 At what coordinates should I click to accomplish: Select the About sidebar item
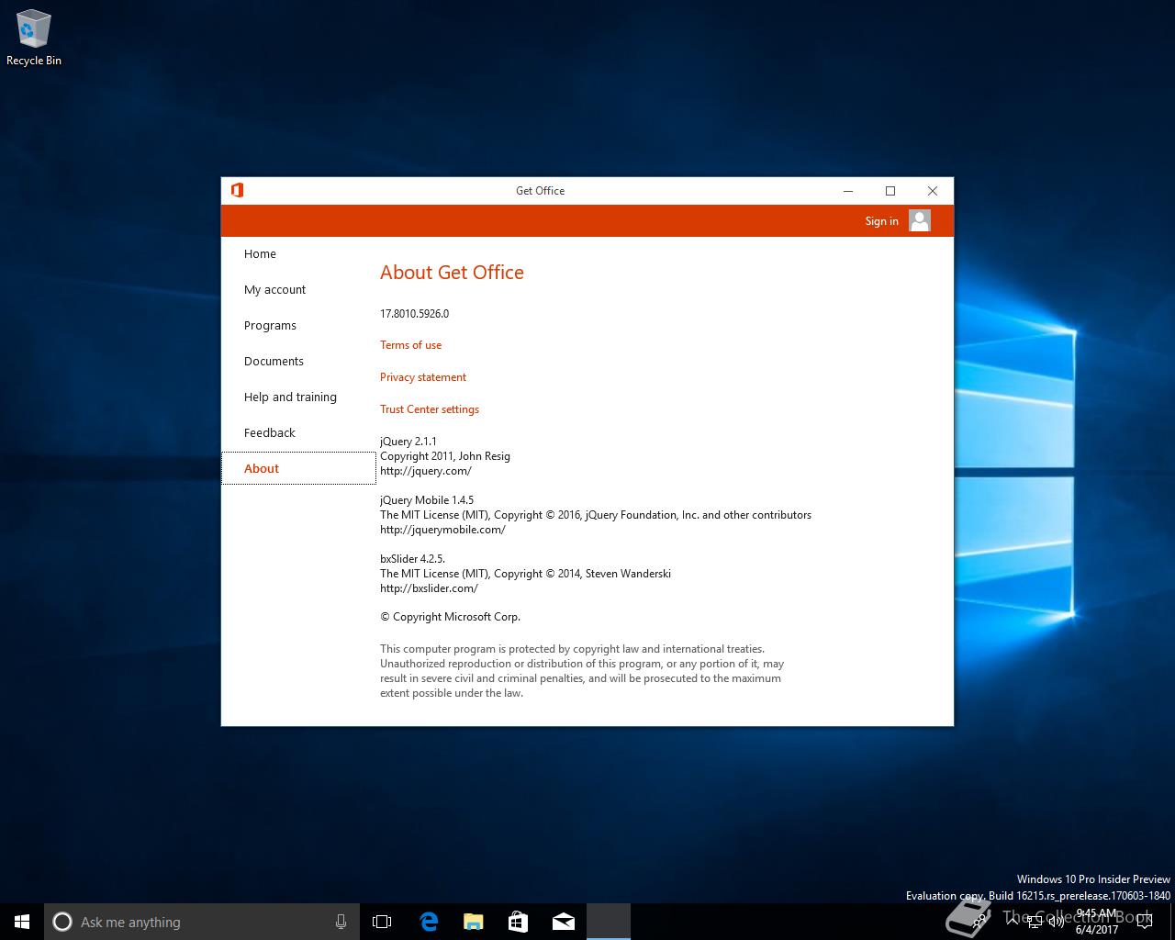pos(298,468)
